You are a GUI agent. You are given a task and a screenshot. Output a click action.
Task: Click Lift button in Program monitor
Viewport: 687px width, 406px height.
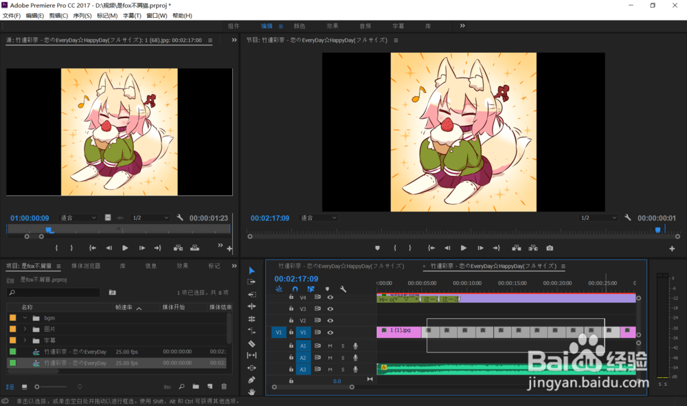tap(517, 248)
